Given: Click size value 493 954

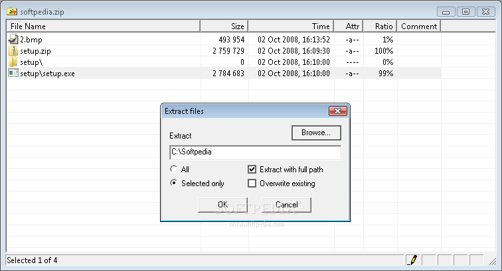Looking at the screenshot, I should 232,40.
